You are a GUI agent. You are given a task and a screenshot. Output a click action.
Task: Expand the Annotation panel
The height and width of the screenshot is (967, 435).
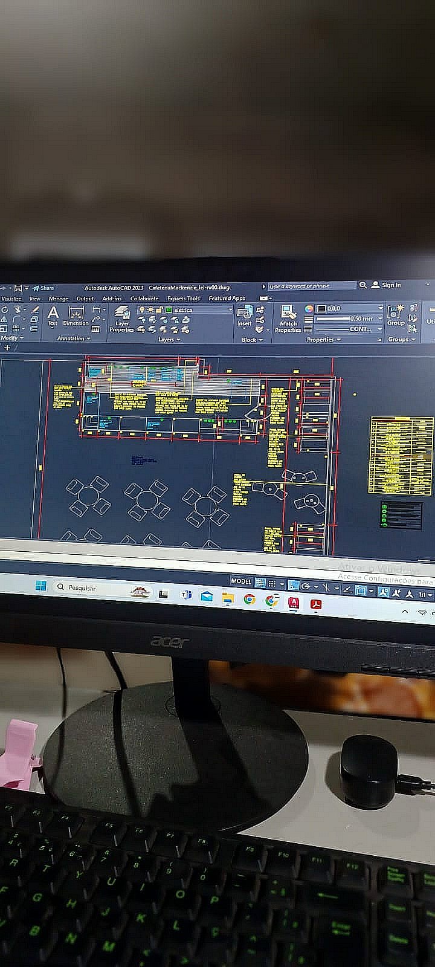(x=74, y=338)
